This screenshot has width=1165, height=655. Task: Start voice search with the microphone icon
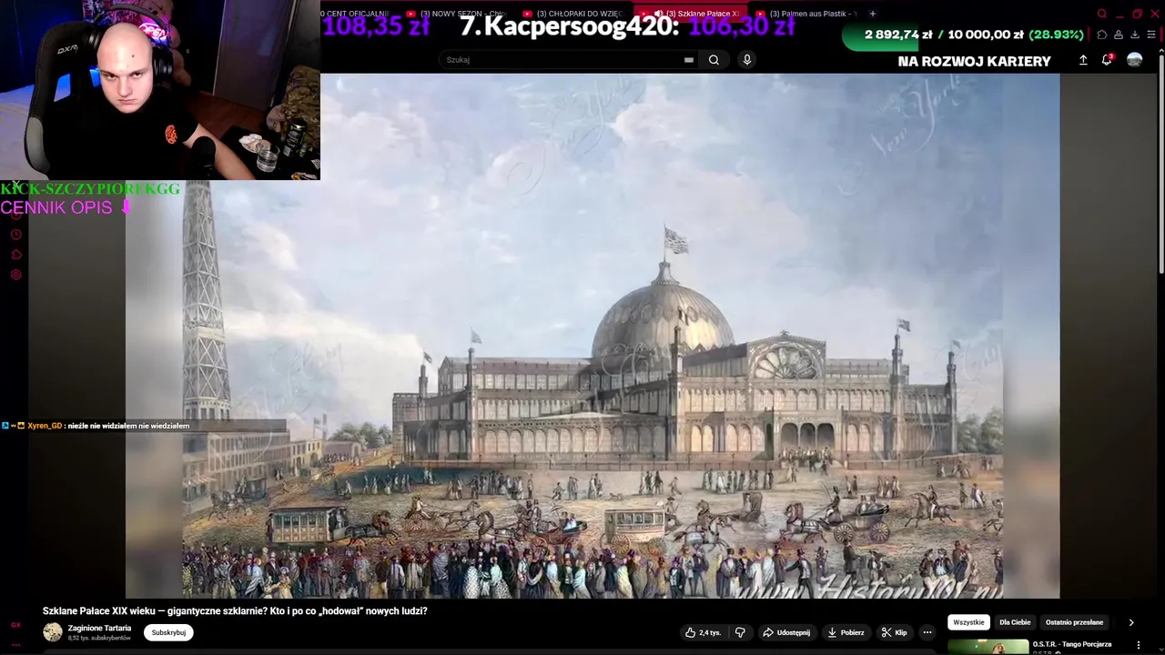tap(746, 60)
